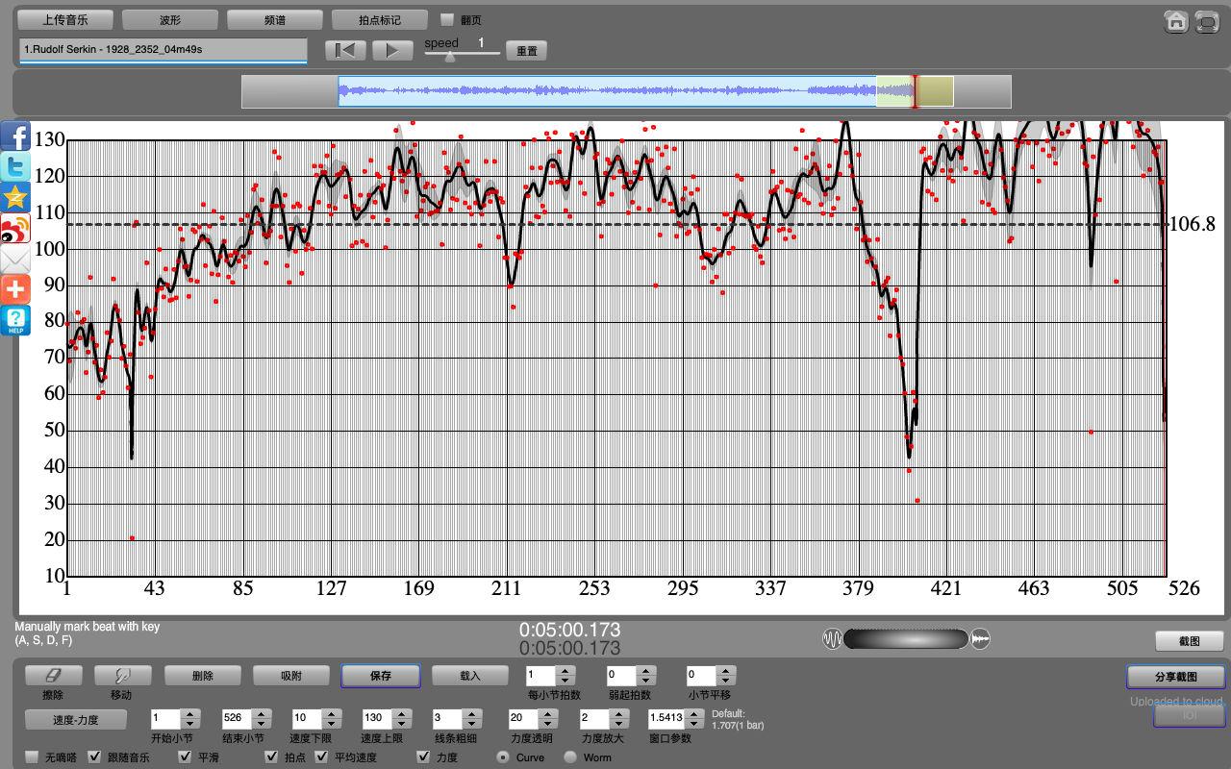Click the Weibo share icon
Screen dimensions: 1231x769
click(x=15, y=228)
